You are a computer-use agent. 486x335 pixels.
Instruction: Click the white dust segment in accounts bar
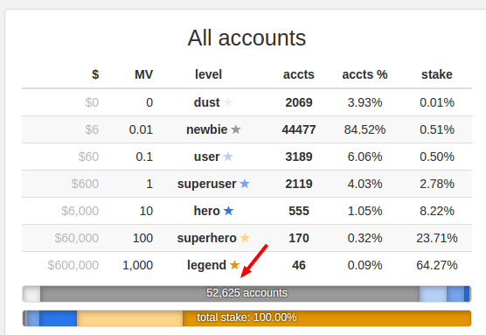coord(31,294)
